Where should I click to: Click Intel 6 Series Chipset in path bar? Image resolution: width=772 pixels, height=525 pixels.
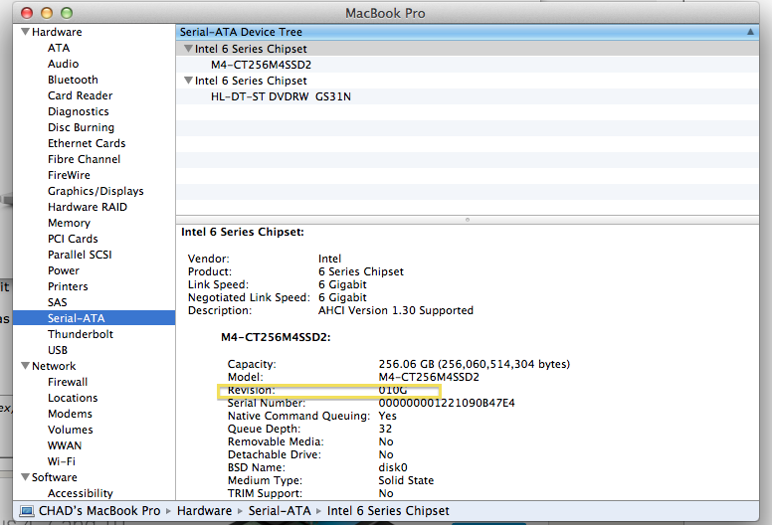tap(388, 511)
